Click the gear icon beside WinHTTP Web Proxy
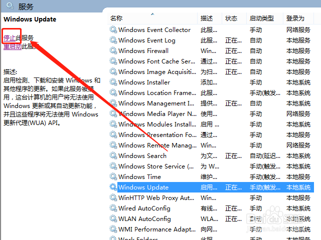Image resolution: width=321 pixels, height=240 pixels. 113,198
